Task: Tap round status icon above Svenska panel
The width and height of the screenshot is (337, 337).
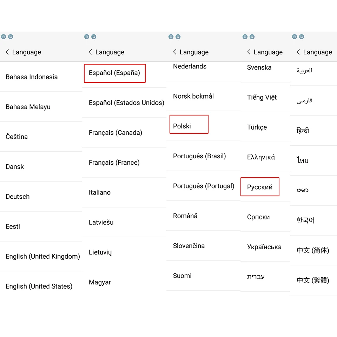Action: click(x=245, y=37)
